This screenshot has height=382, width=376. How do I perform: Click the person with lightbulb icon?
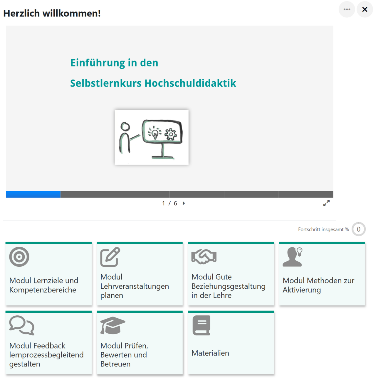pyautogui.click(x=293, y=257)
